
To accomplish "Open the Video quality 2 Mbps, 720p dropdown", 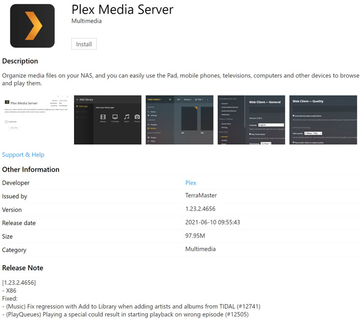I will click(x=313, y=133).
